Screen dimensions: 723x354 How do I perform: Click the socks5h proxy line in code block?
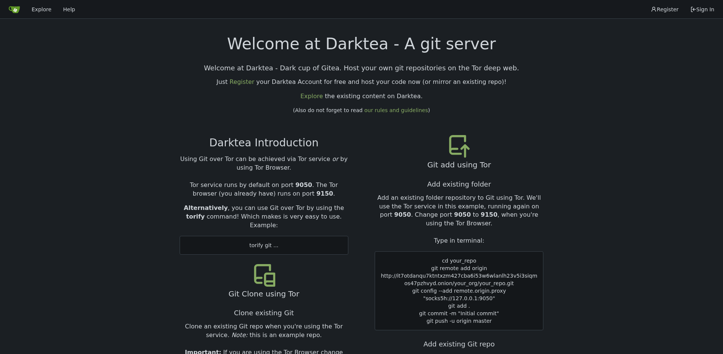[459, 298]
